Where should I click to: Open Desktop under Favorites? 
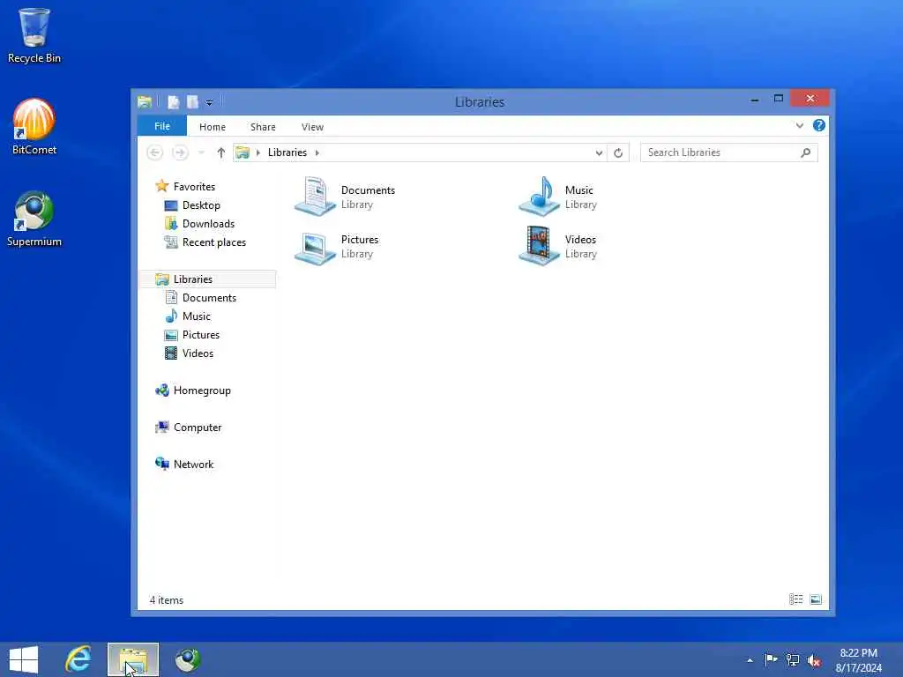tap(191, 205)
